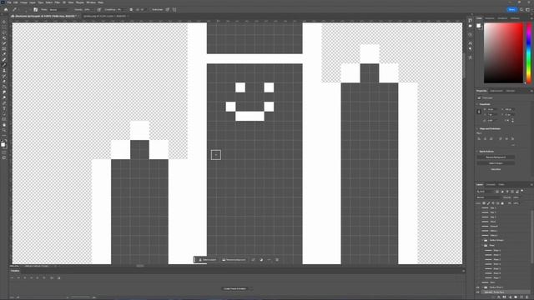Image resolution: width=534 pixels, height=300 pixels.
Task: Select the Crop tool
Action: 4,44
